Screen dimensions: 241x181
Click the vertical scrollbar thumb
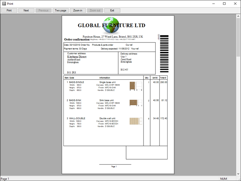click(x=238, y=37)
